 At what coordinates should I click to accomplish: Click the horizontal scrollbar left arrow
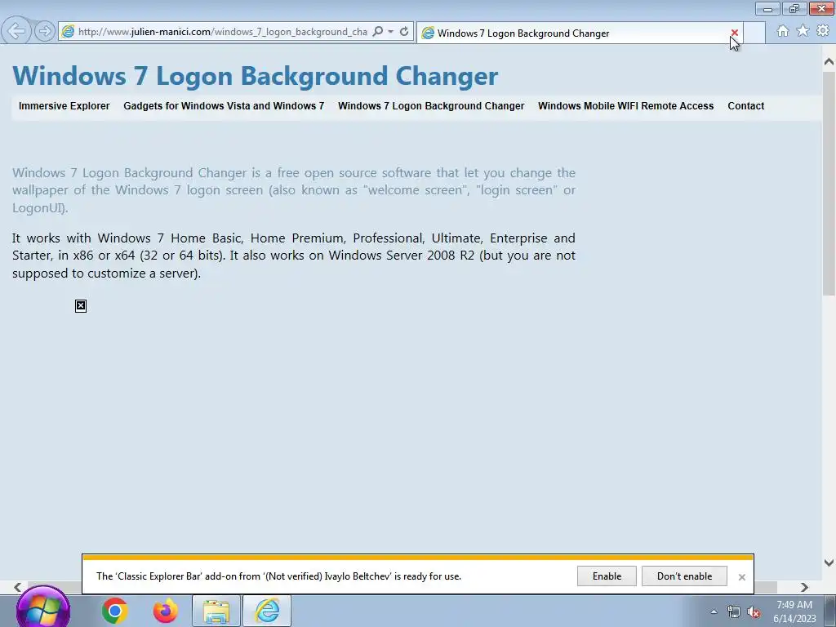point(18,587)
